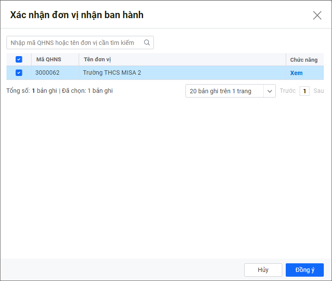Open the Xem link for the unit

coord(296,73)
